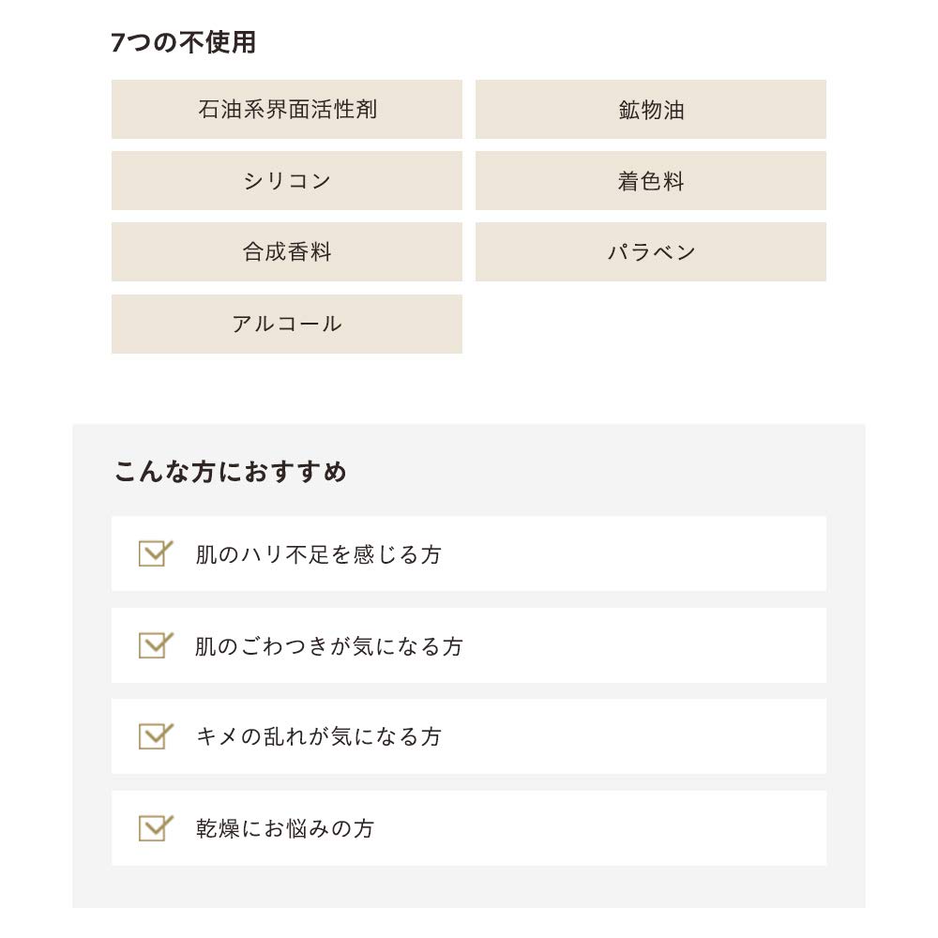Click the 合成香料 tag box

coord(286,251)
